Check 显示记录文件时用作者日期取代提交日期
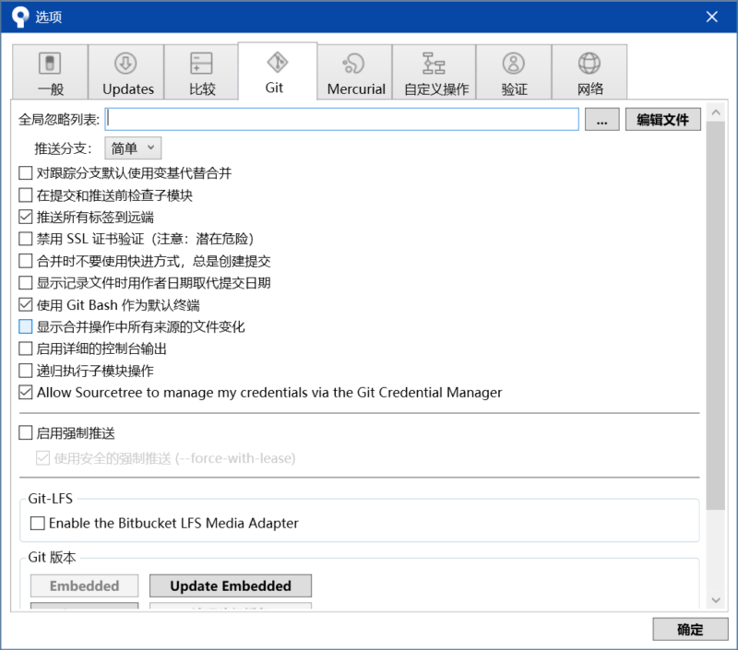The height and width of the screenshot is (650, 738). coord(26,283)
